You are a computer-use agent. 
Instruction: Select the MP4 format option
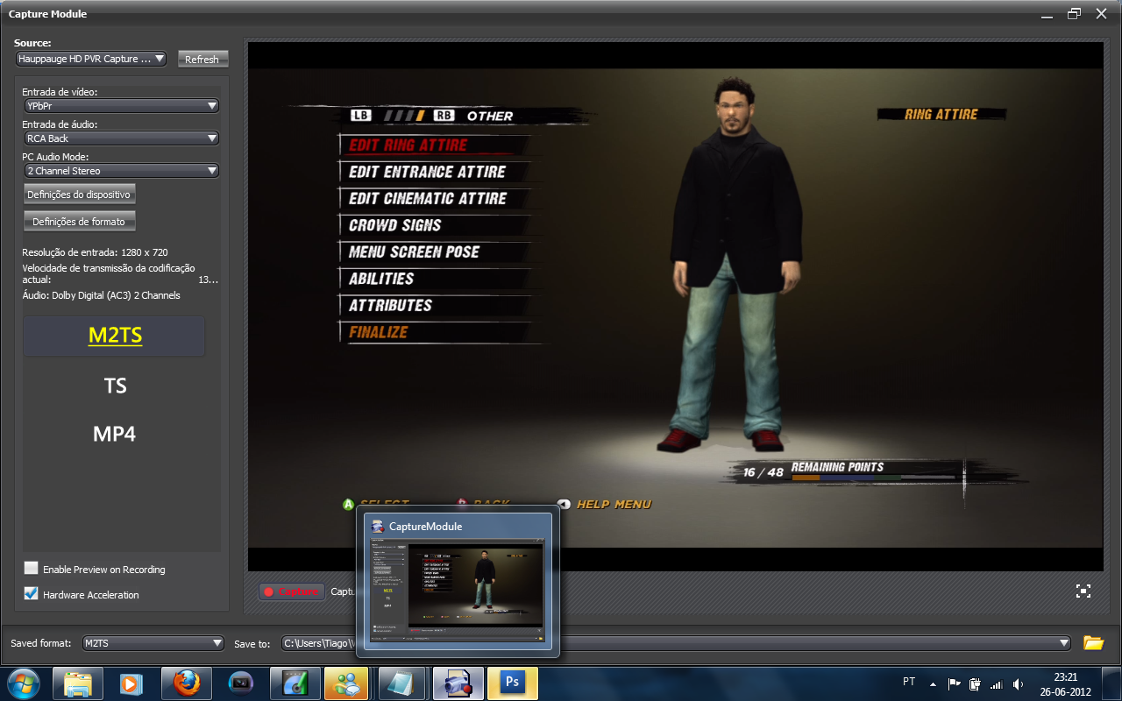pyautogui.click(x=115, y=434)
